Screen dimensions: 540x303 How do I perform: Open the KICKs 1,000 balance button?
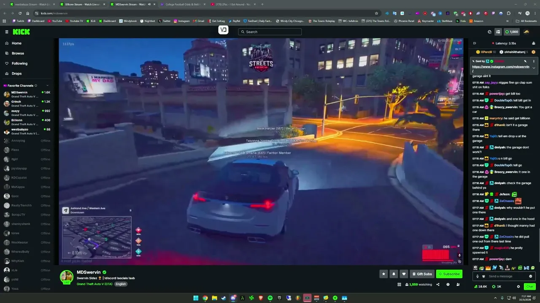(512, 32)
